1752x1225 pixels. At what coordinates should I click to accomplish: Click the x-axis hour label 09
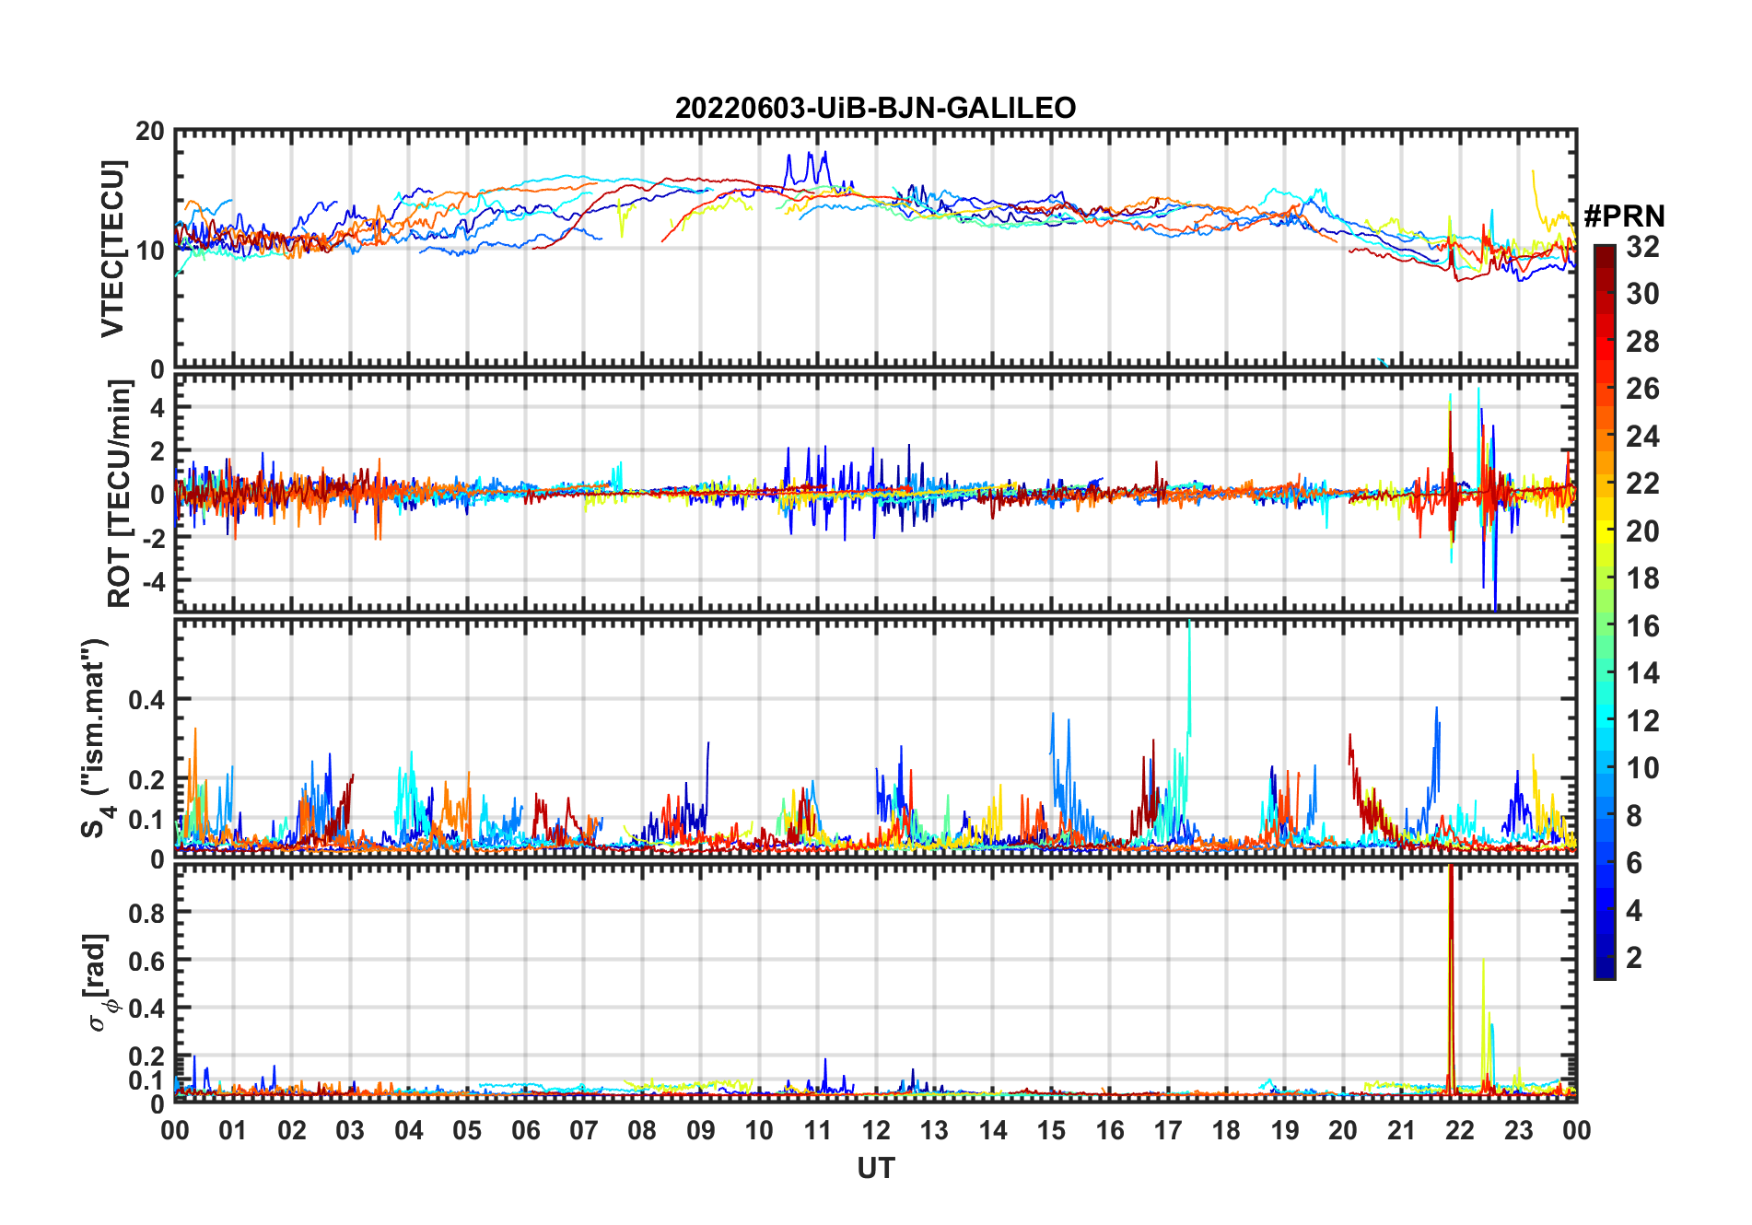701,1130
